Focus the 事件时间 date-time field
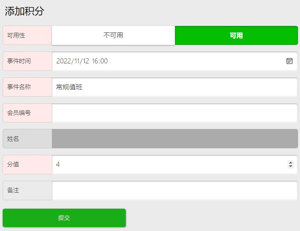This screenshot has height=231, width=300. click(x=175, y=61)
